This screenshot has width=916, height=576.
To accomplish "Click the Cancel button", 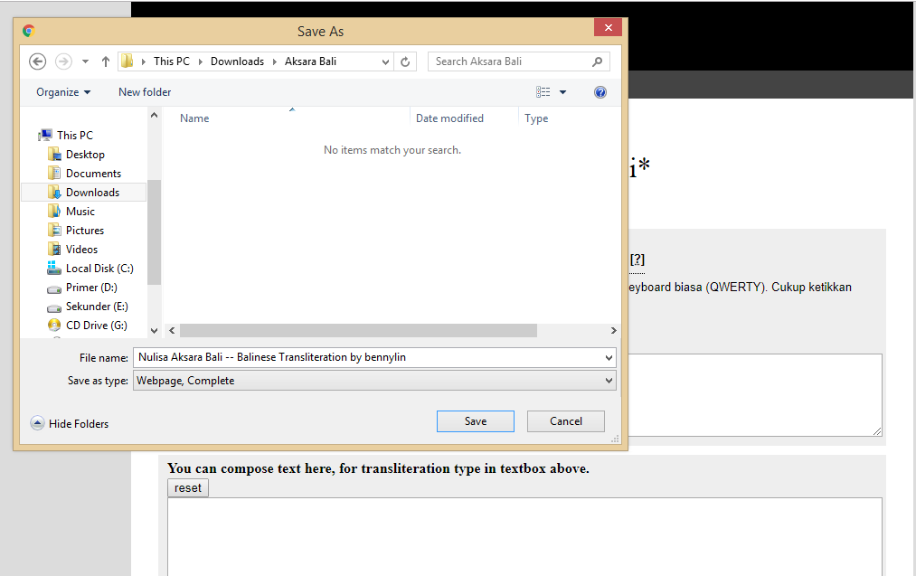I will click(x=565, y=421).
